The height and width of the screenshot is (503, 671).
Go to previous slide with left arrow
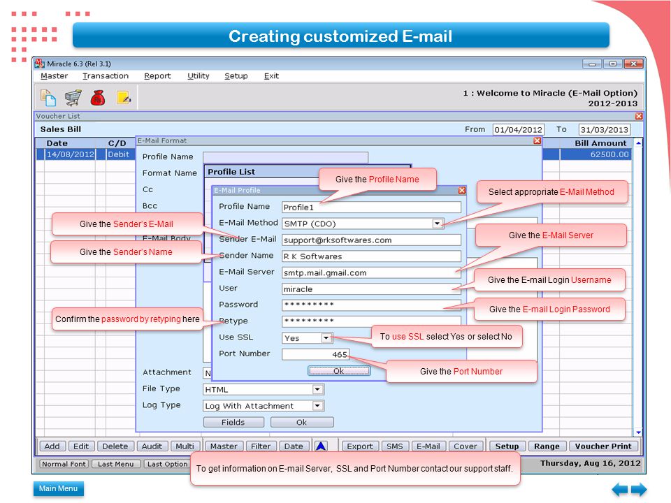620,489
